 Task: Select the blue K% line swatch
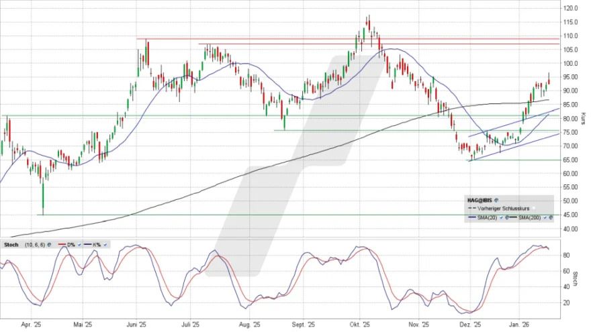(x=89, y=245)
